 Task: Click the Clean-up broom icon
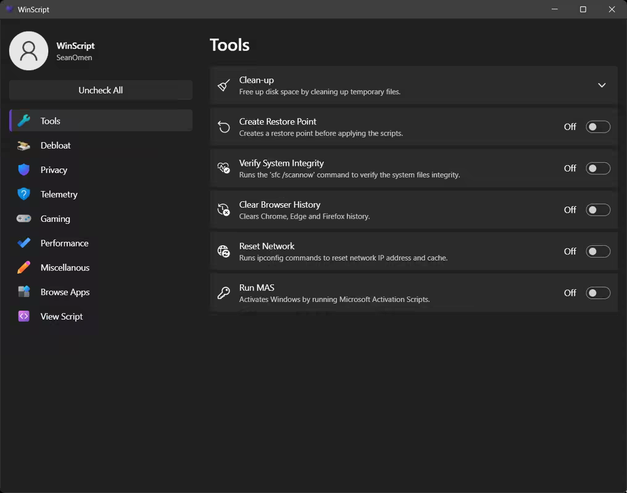pos(223,86)
